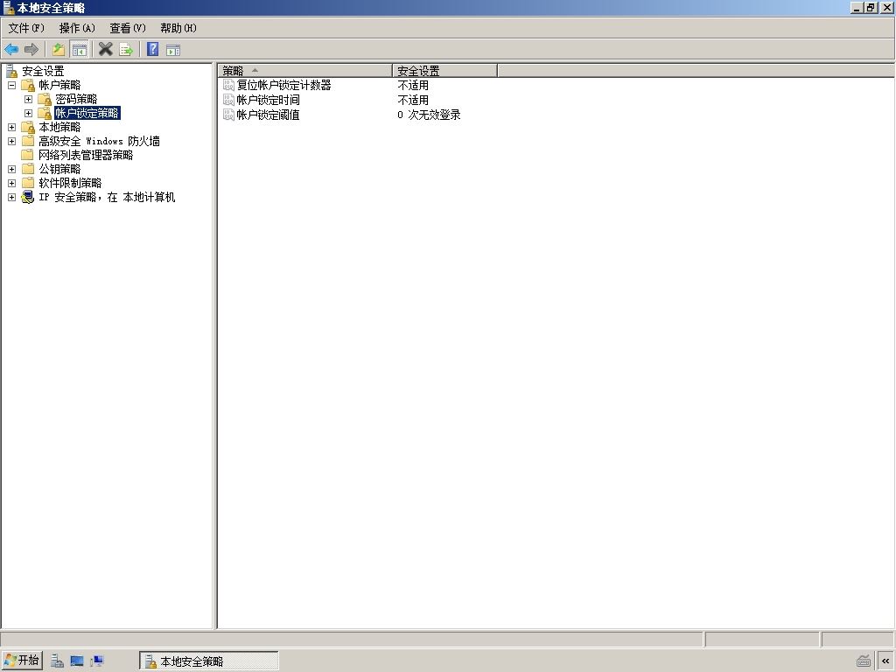Expand the IP 安全策略 tree node
This screenshot has height=672, width=896.
11,197
